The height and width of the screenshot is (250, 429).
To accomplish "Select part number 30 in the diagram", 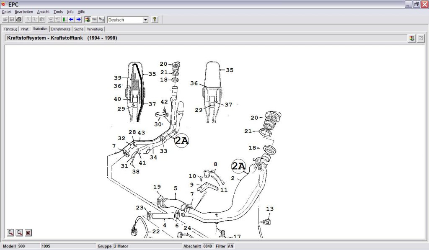I will [x=158, y=124].
